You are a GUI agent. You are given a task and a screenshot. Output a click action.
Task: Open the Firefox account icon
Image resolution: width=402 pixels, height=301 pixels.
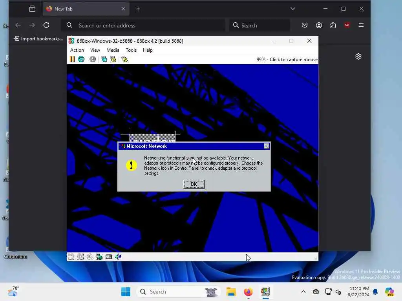(x=319, y=25)
